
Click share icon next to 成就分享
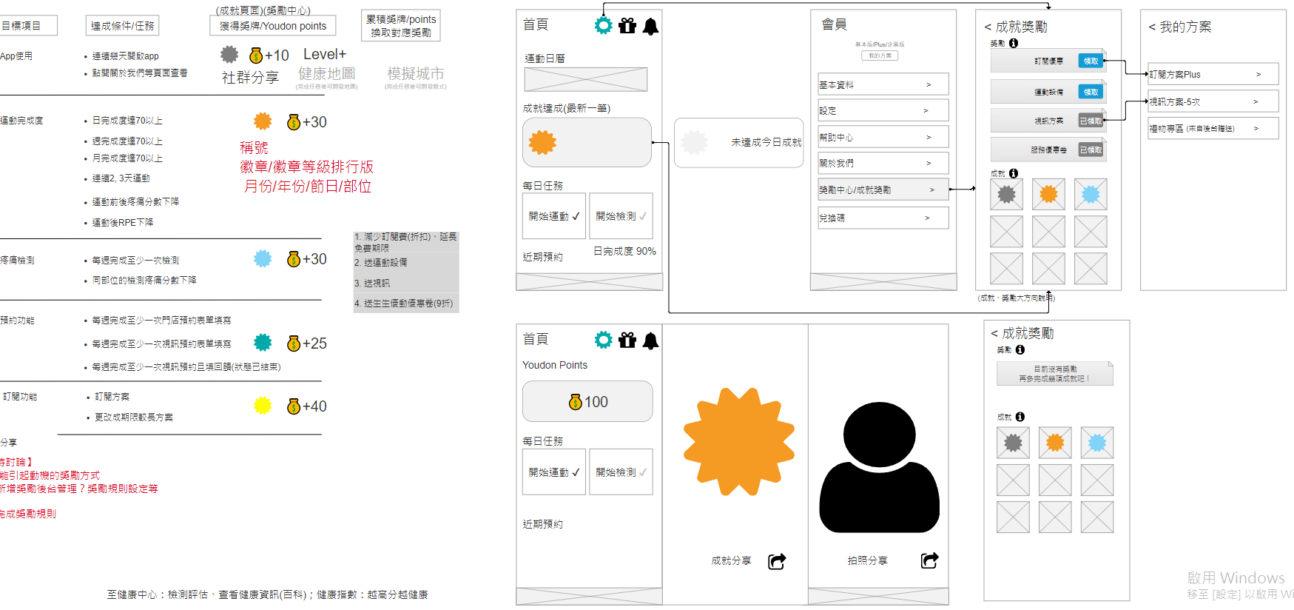(x=777, y=561)
